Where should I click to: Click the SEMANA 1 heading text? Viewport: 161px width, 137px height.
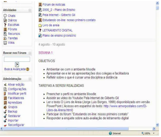(x=45, y=53)
